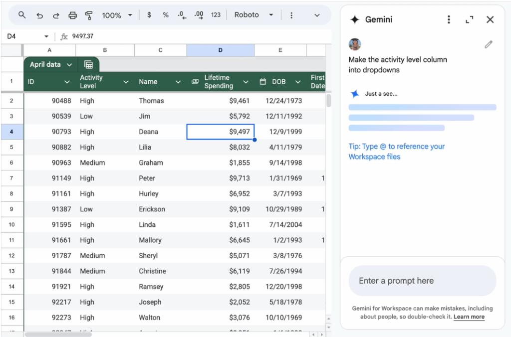This screenshot has height=337, width=511.
Task: Open more number formats via 123 icon
Action: [x=215, y=15]
